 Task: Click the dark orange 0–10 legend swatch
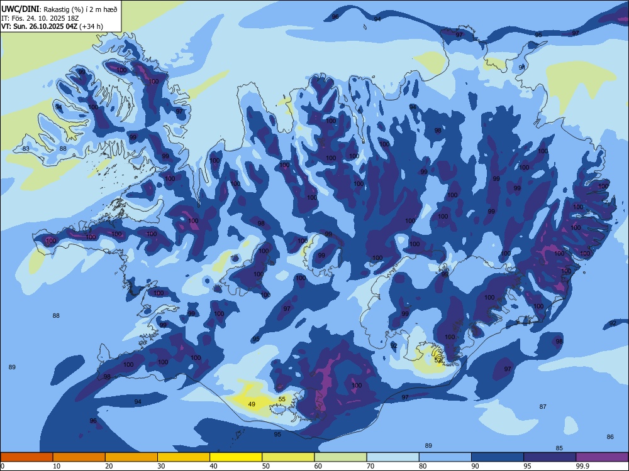[27, 457]
